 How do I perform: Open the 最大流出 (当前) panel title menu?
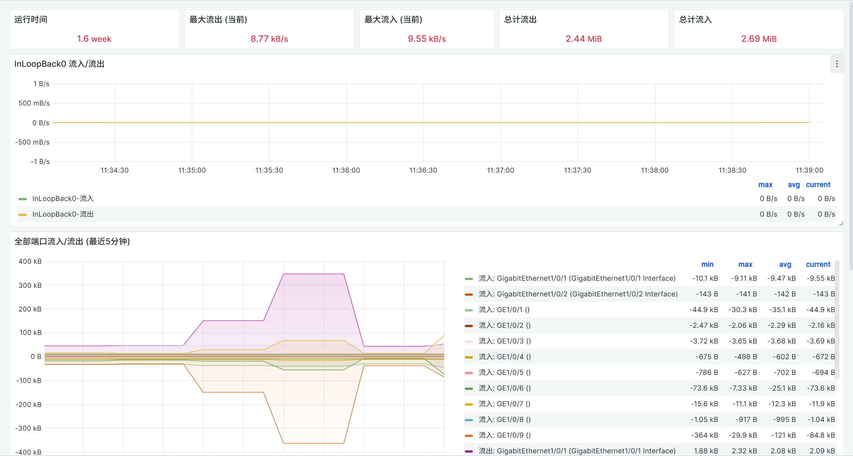tap(218, 19)
